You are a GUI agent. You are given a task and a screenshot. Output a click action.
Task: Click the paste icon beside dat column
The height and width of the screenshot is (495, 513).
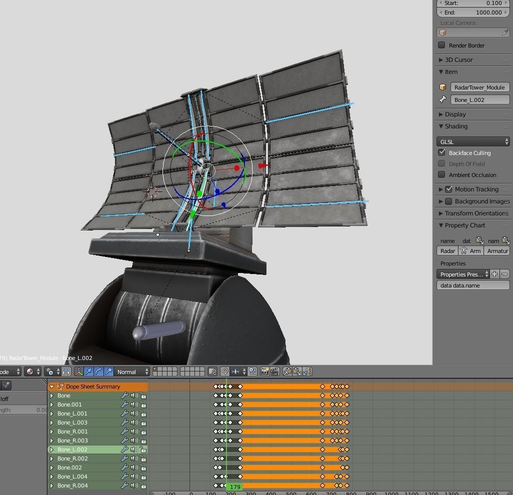click(479, 240)
